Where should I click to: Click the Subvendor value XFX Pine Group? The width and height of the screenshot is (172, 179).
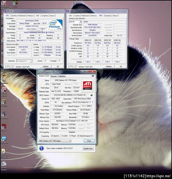click(x=83, y=99)
